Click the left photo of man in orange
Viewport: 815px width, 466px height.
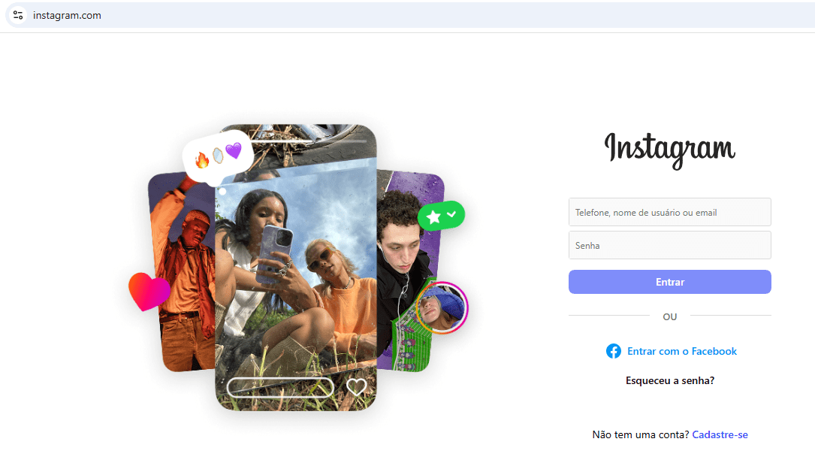(181, 271)
